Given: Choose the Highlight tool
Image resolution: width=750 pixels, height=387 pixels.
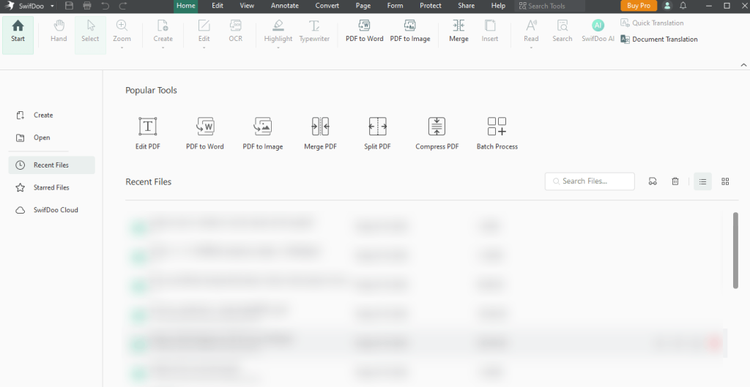Looking at the screenshot, I should point(278,31).
